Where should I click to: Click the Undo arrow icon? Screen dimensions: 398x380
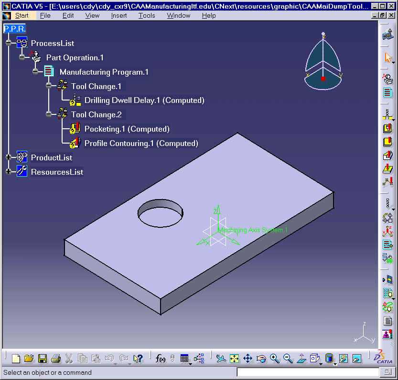(109, 358)
